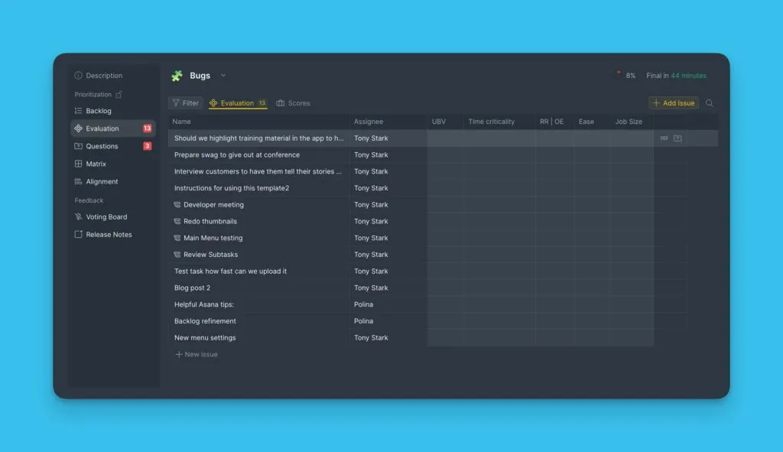Open the Filter options

pos(185,103)
